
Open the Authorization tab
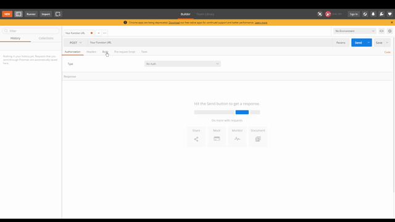[73, 52]
